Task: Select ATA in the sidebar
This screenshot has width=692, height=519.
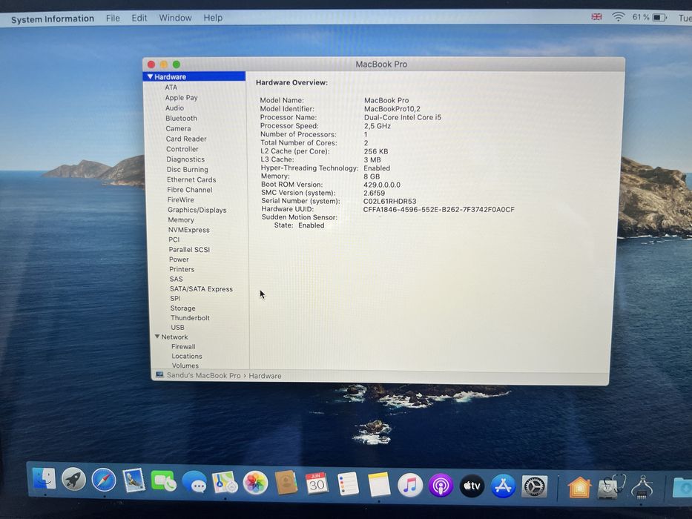Action: (171, 87)
